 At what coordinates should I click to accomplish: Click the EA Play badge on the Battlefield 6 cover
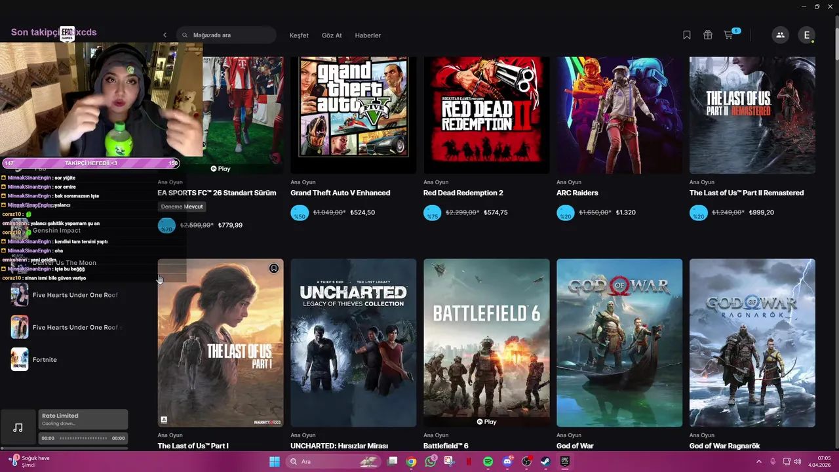point(486,422)
